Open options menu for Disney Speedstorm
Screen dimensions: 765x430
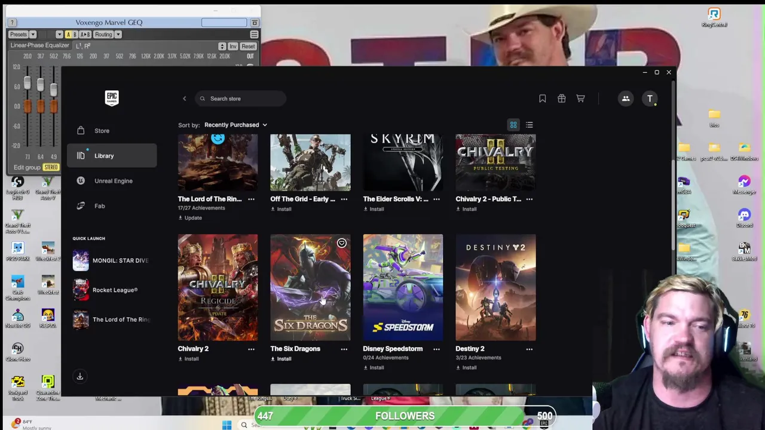click(436, 349)
